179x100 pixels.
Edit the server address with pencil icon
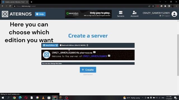point(94,52)
